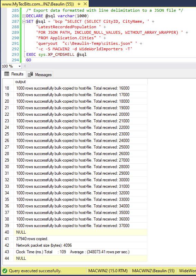
Task: Click the 37940 rows copied cell
Action: point(80,239)
